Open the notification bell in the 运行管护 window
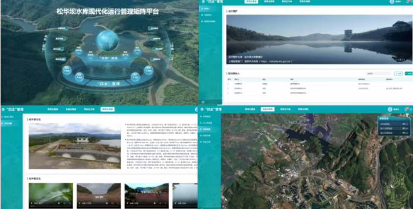The image size is (413, 209). (x=408, y=2)
